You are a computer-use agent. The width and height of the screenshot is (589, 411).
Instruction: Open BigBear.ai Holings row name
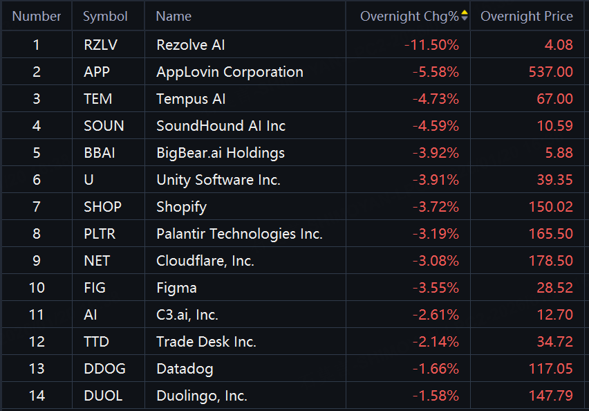click(x=220, y=153)
